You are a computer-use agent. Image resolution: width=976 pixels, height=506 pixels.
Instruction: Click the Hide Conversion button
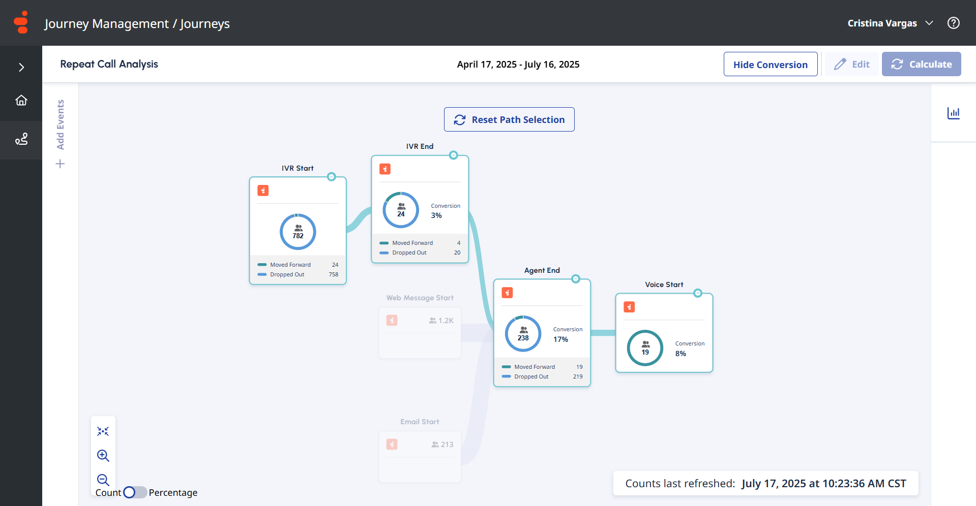(x=771, y=64)
